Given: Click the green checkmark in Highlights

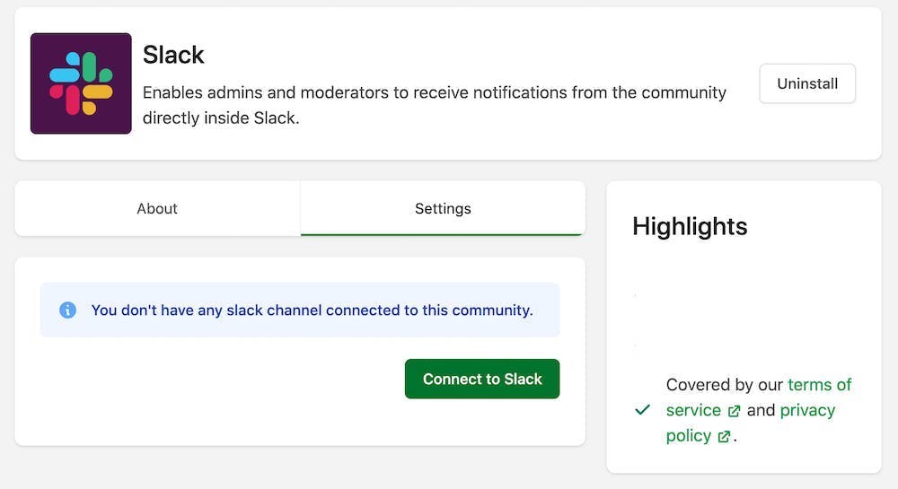Looking at the screenshot, I should coord(642,410).
